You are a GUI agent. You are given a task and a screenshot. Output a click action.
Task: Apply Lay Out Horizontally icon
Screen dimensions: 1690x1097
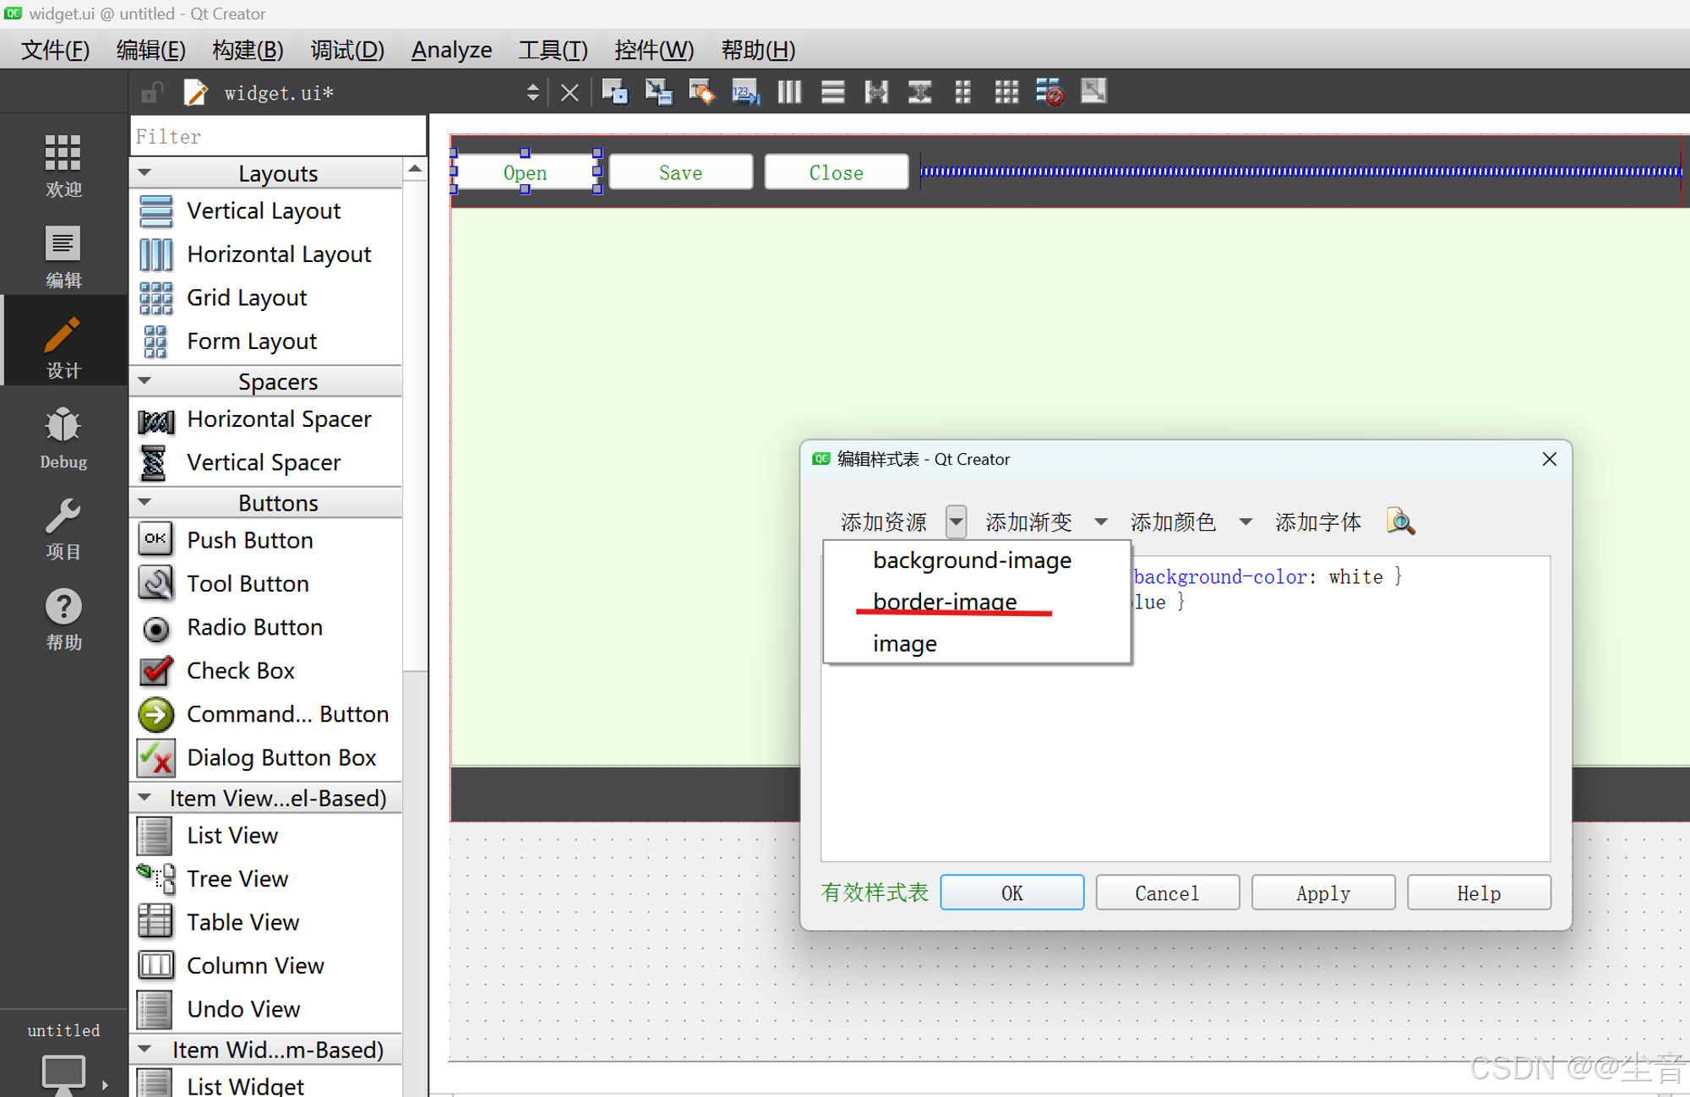[789, 91]
